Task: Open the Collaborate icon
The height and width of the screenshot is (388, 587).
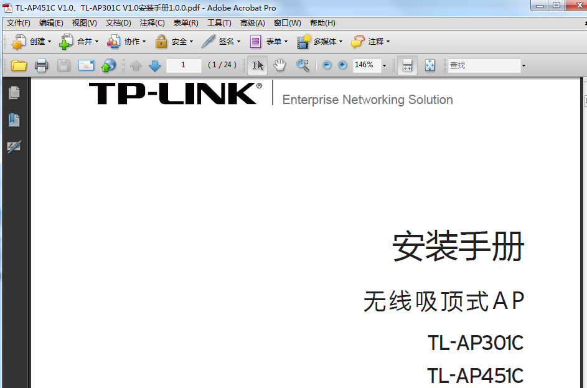Action: click(x=113, y=42)
